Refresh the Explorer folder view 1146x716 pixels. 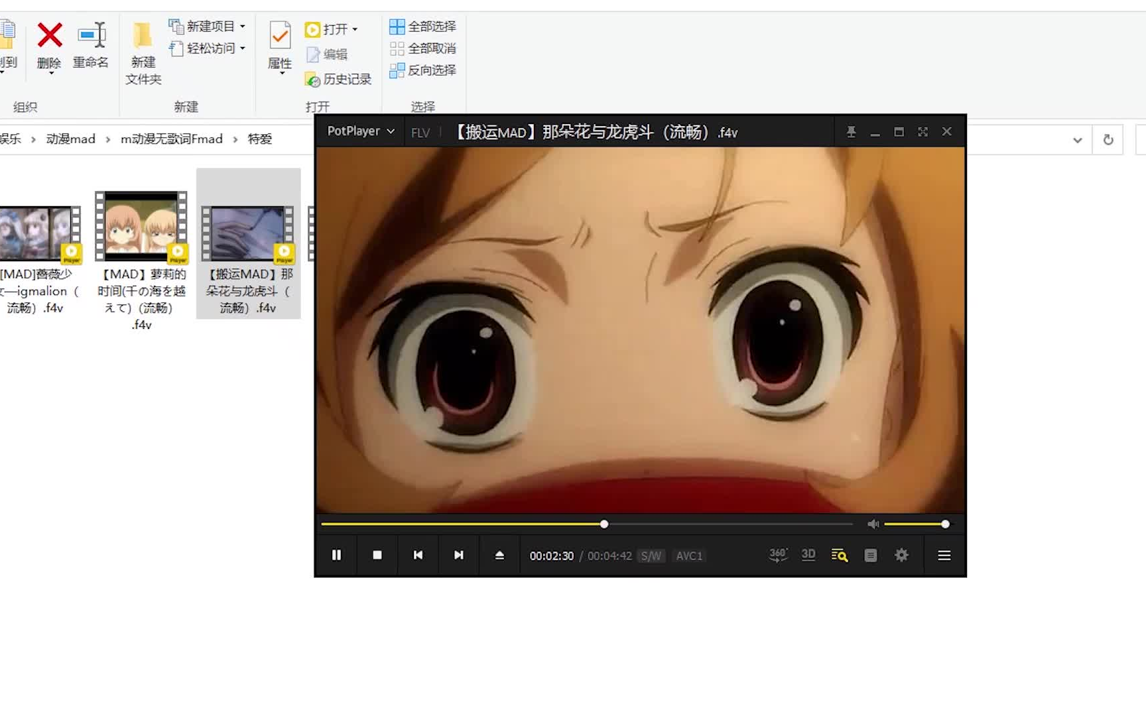point(1108,140)
